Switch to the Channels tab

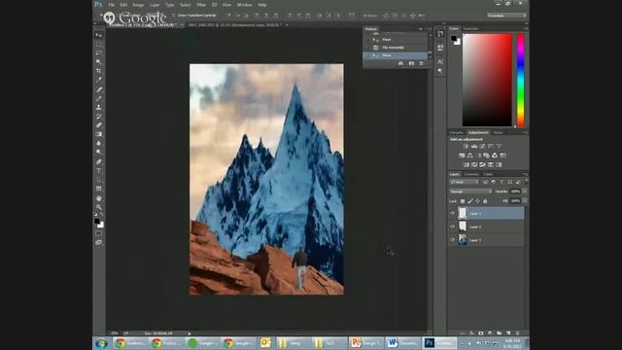[471, 174]
